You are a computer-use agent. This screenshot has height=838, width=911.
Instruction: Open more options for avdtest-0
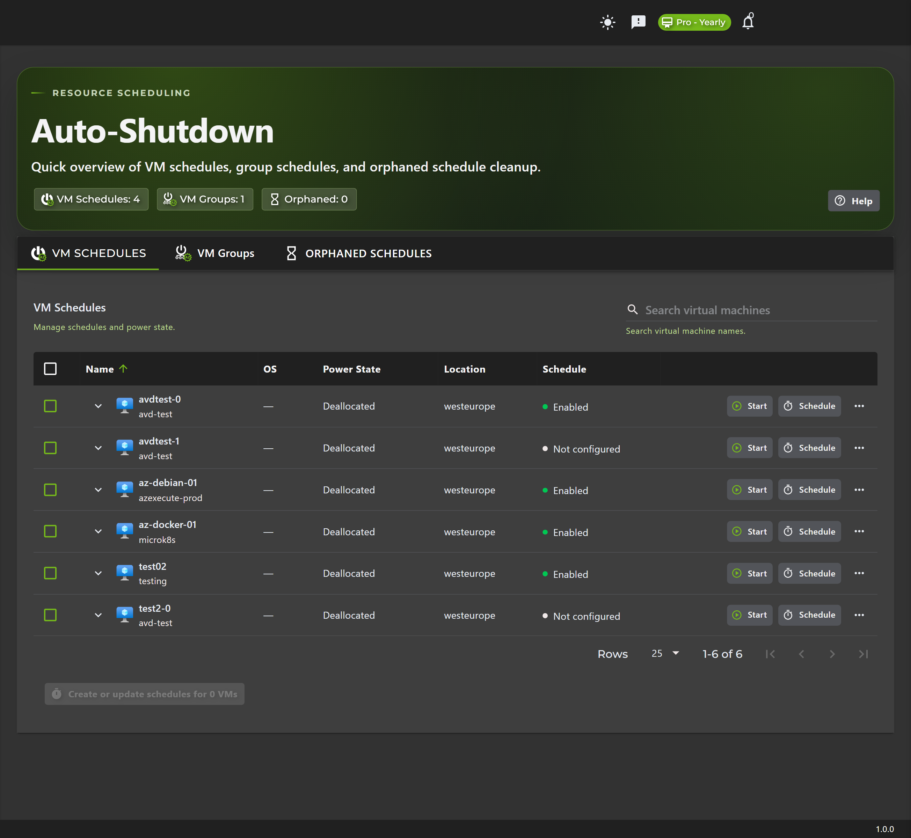859,406
